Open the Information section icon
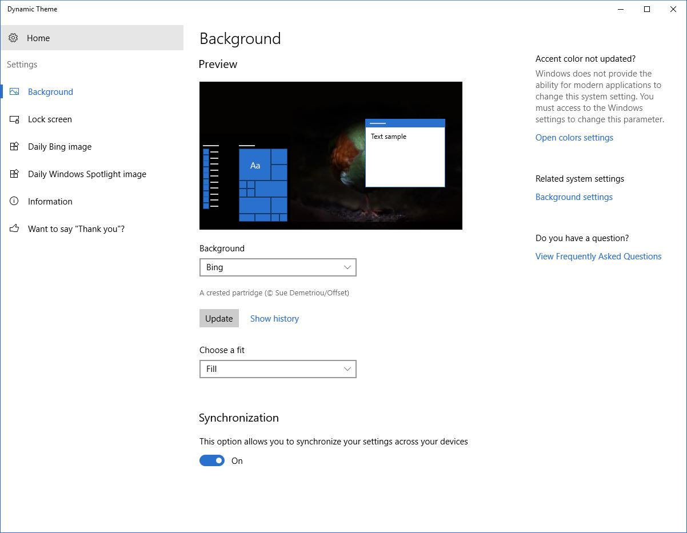 point(14,201)
